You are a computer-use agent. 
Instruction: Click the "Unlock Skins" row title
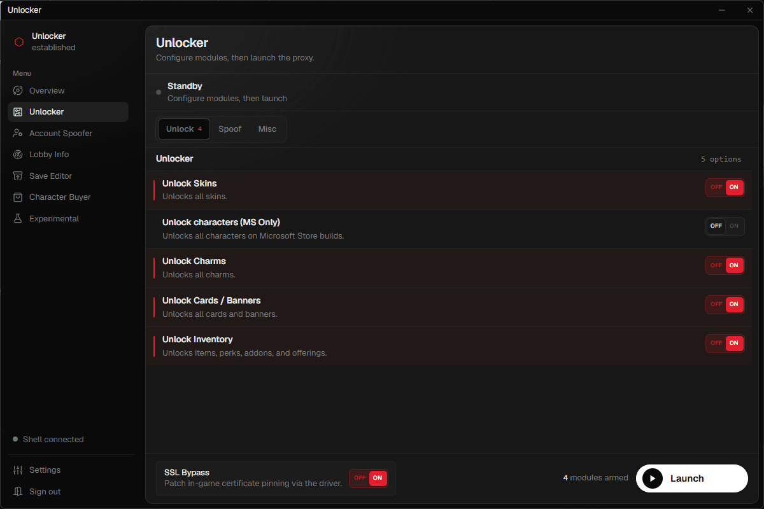coord(190,183)
